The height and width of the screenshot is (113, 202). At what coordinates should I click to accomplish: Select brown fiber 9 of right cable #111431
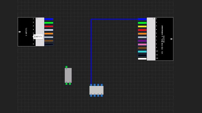coord(142,48)
